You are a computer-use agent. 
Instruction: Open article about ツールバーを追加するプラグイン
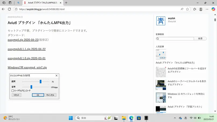click(187, 70)
